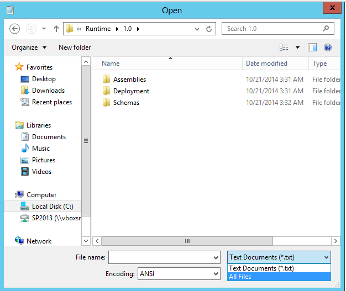The height and width of the screenshot is (291, 346).
Task: Click the blue Help icon
Action: [328, 47]
